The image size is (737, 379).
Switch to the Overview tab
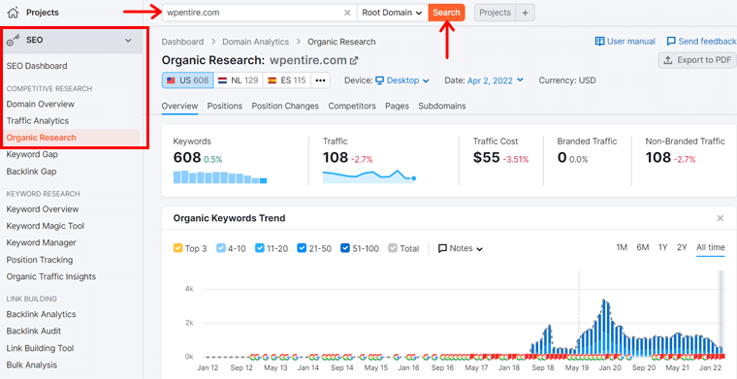(179, 106)
